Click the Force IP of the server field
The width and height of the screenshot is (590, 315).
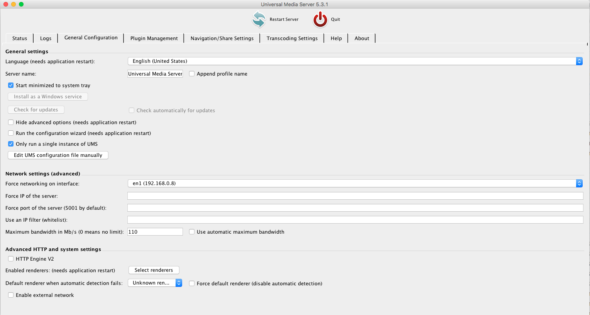click(355, 196)
